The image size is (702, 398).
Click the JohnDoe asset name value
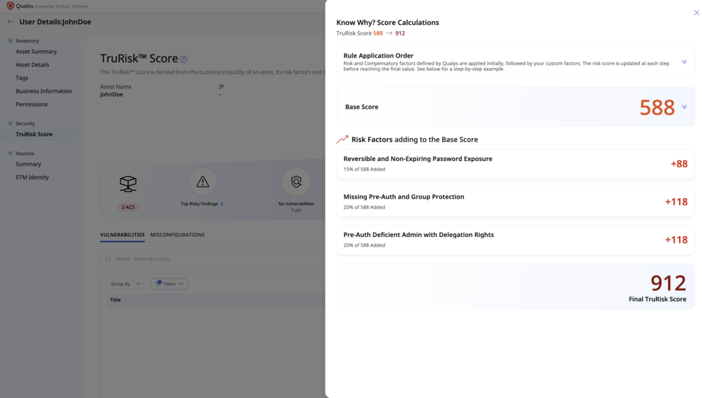tap(112, 95)
